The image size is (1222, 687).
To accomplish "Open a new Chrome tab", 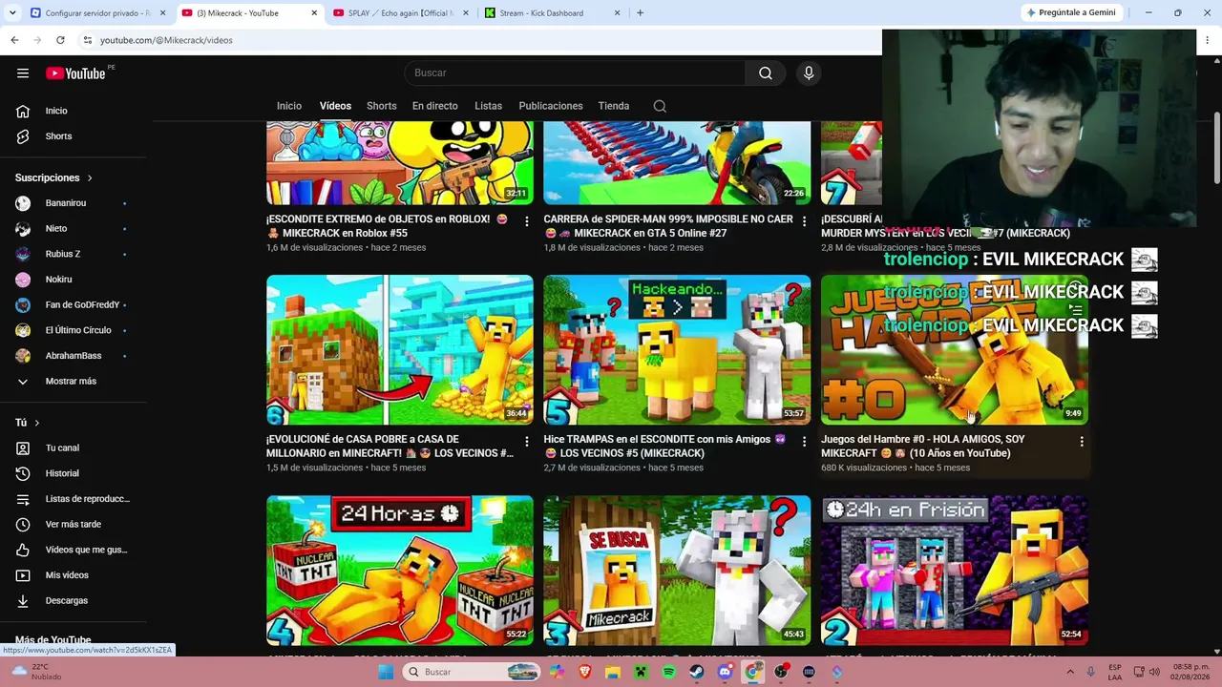I will click(x=640, y=13).
